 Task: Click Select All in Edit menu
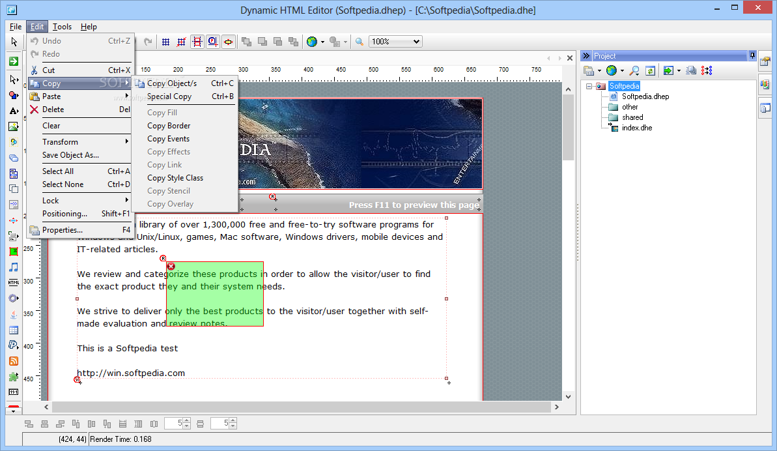point(79,171)
